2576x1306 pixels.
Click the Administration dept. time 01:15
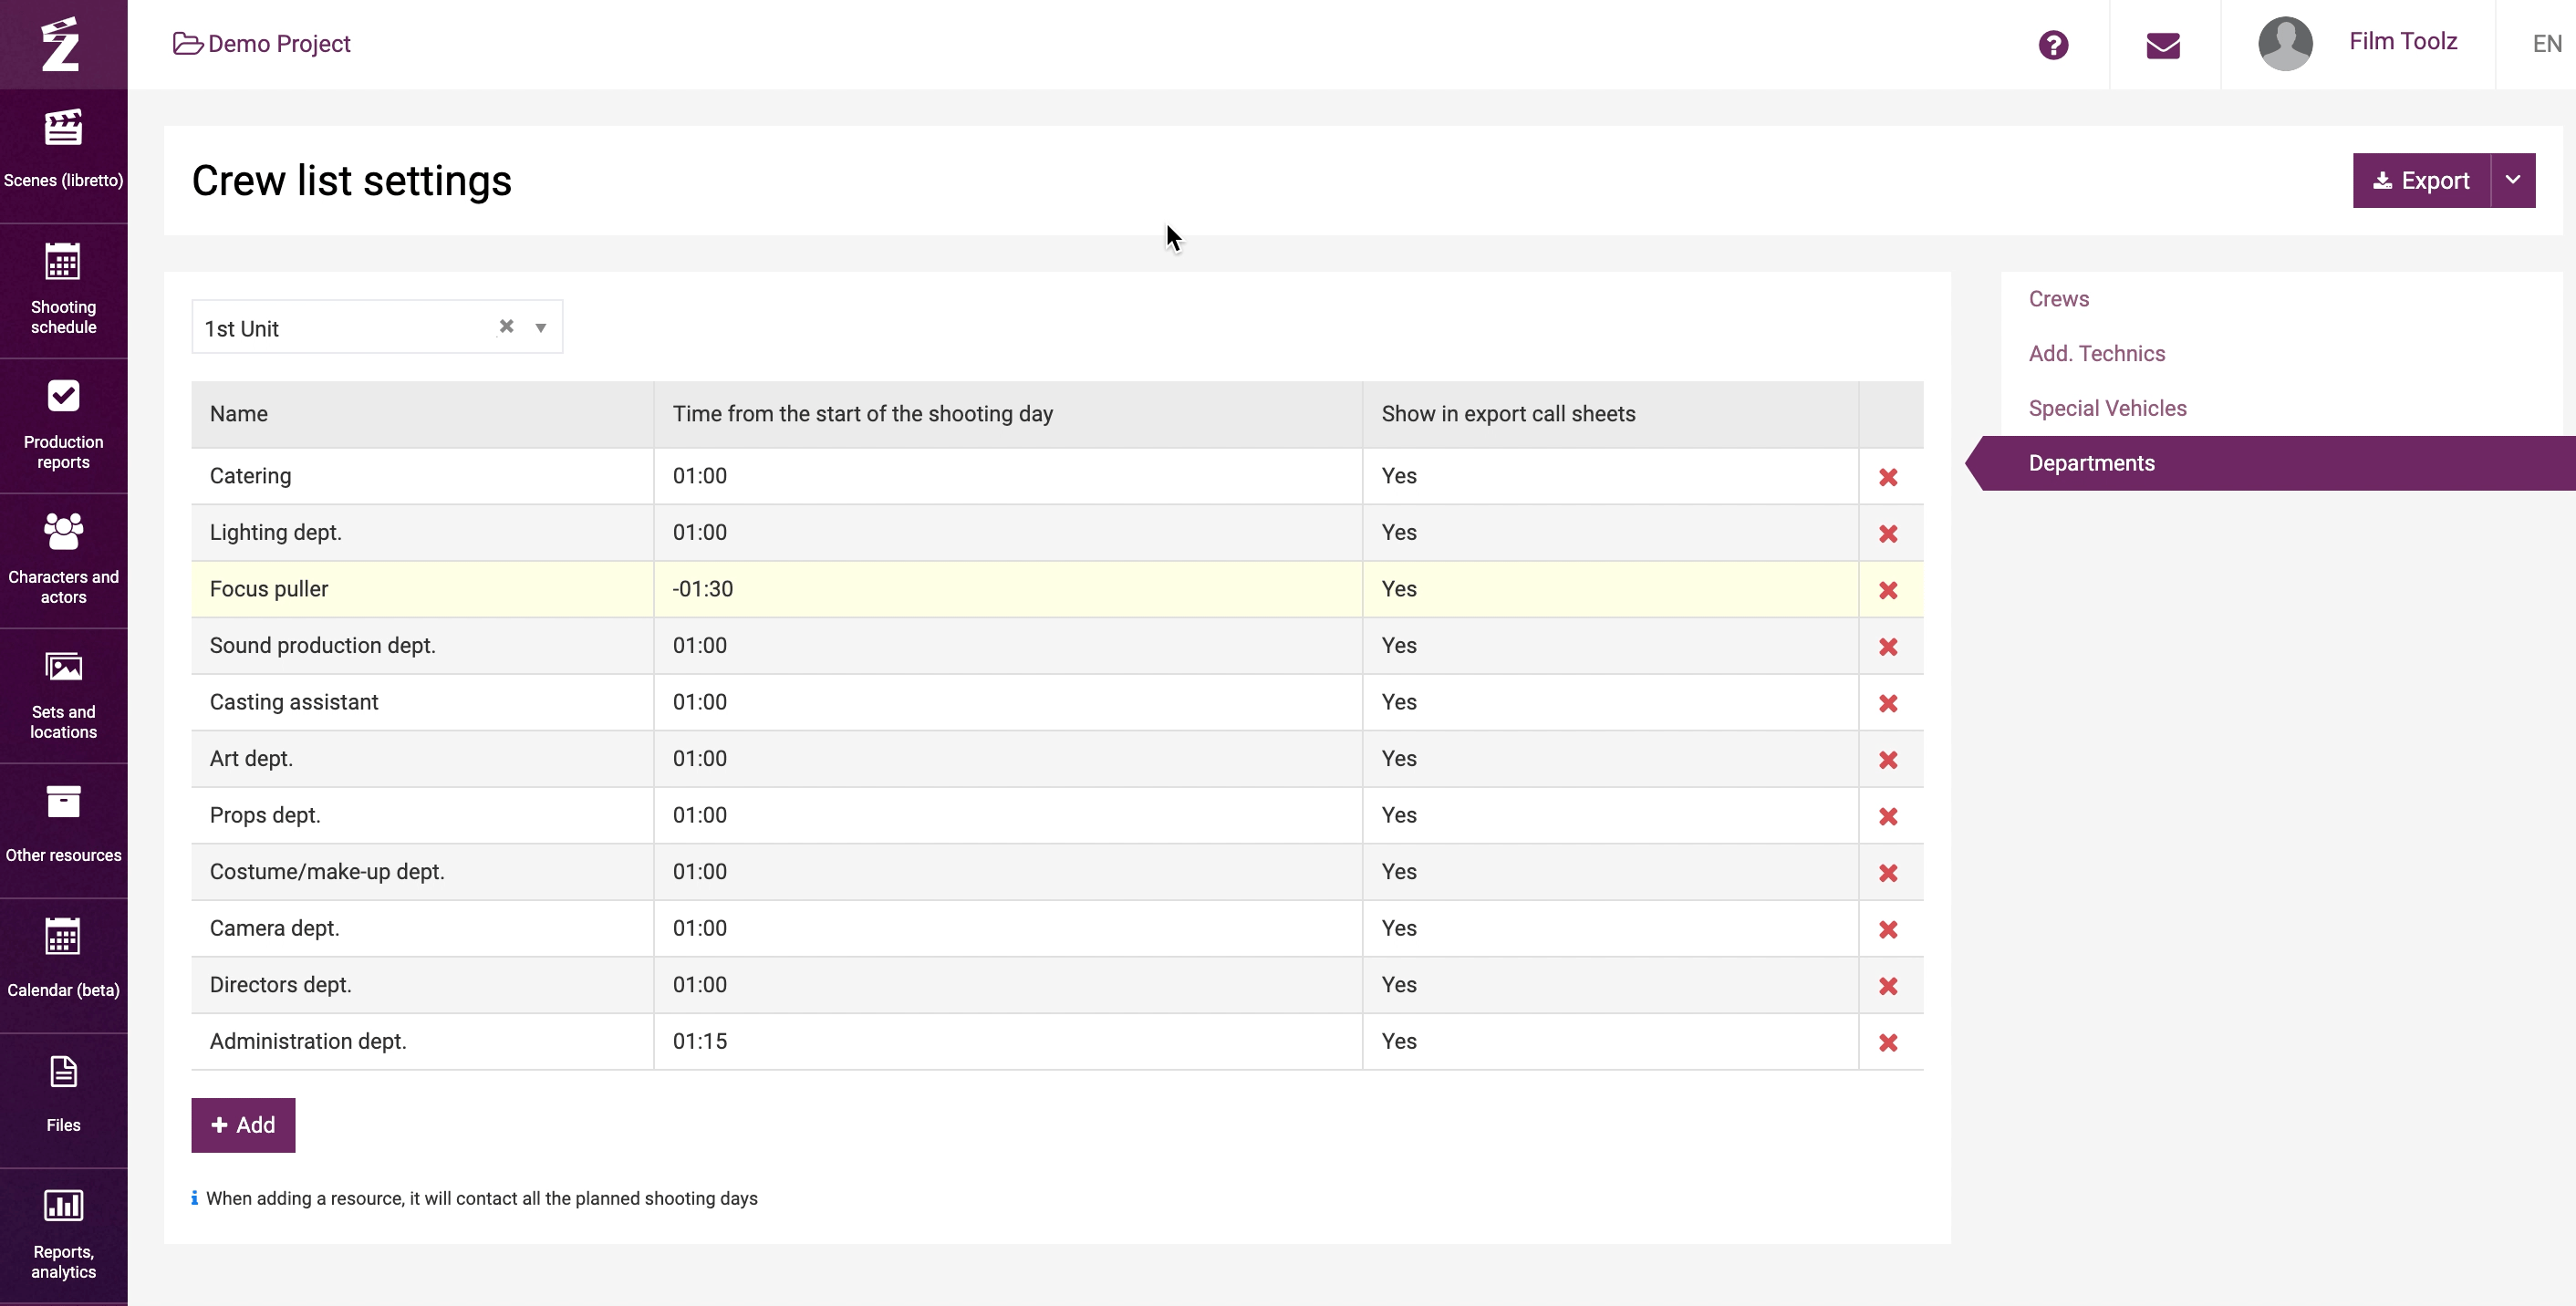(700, 1041)
